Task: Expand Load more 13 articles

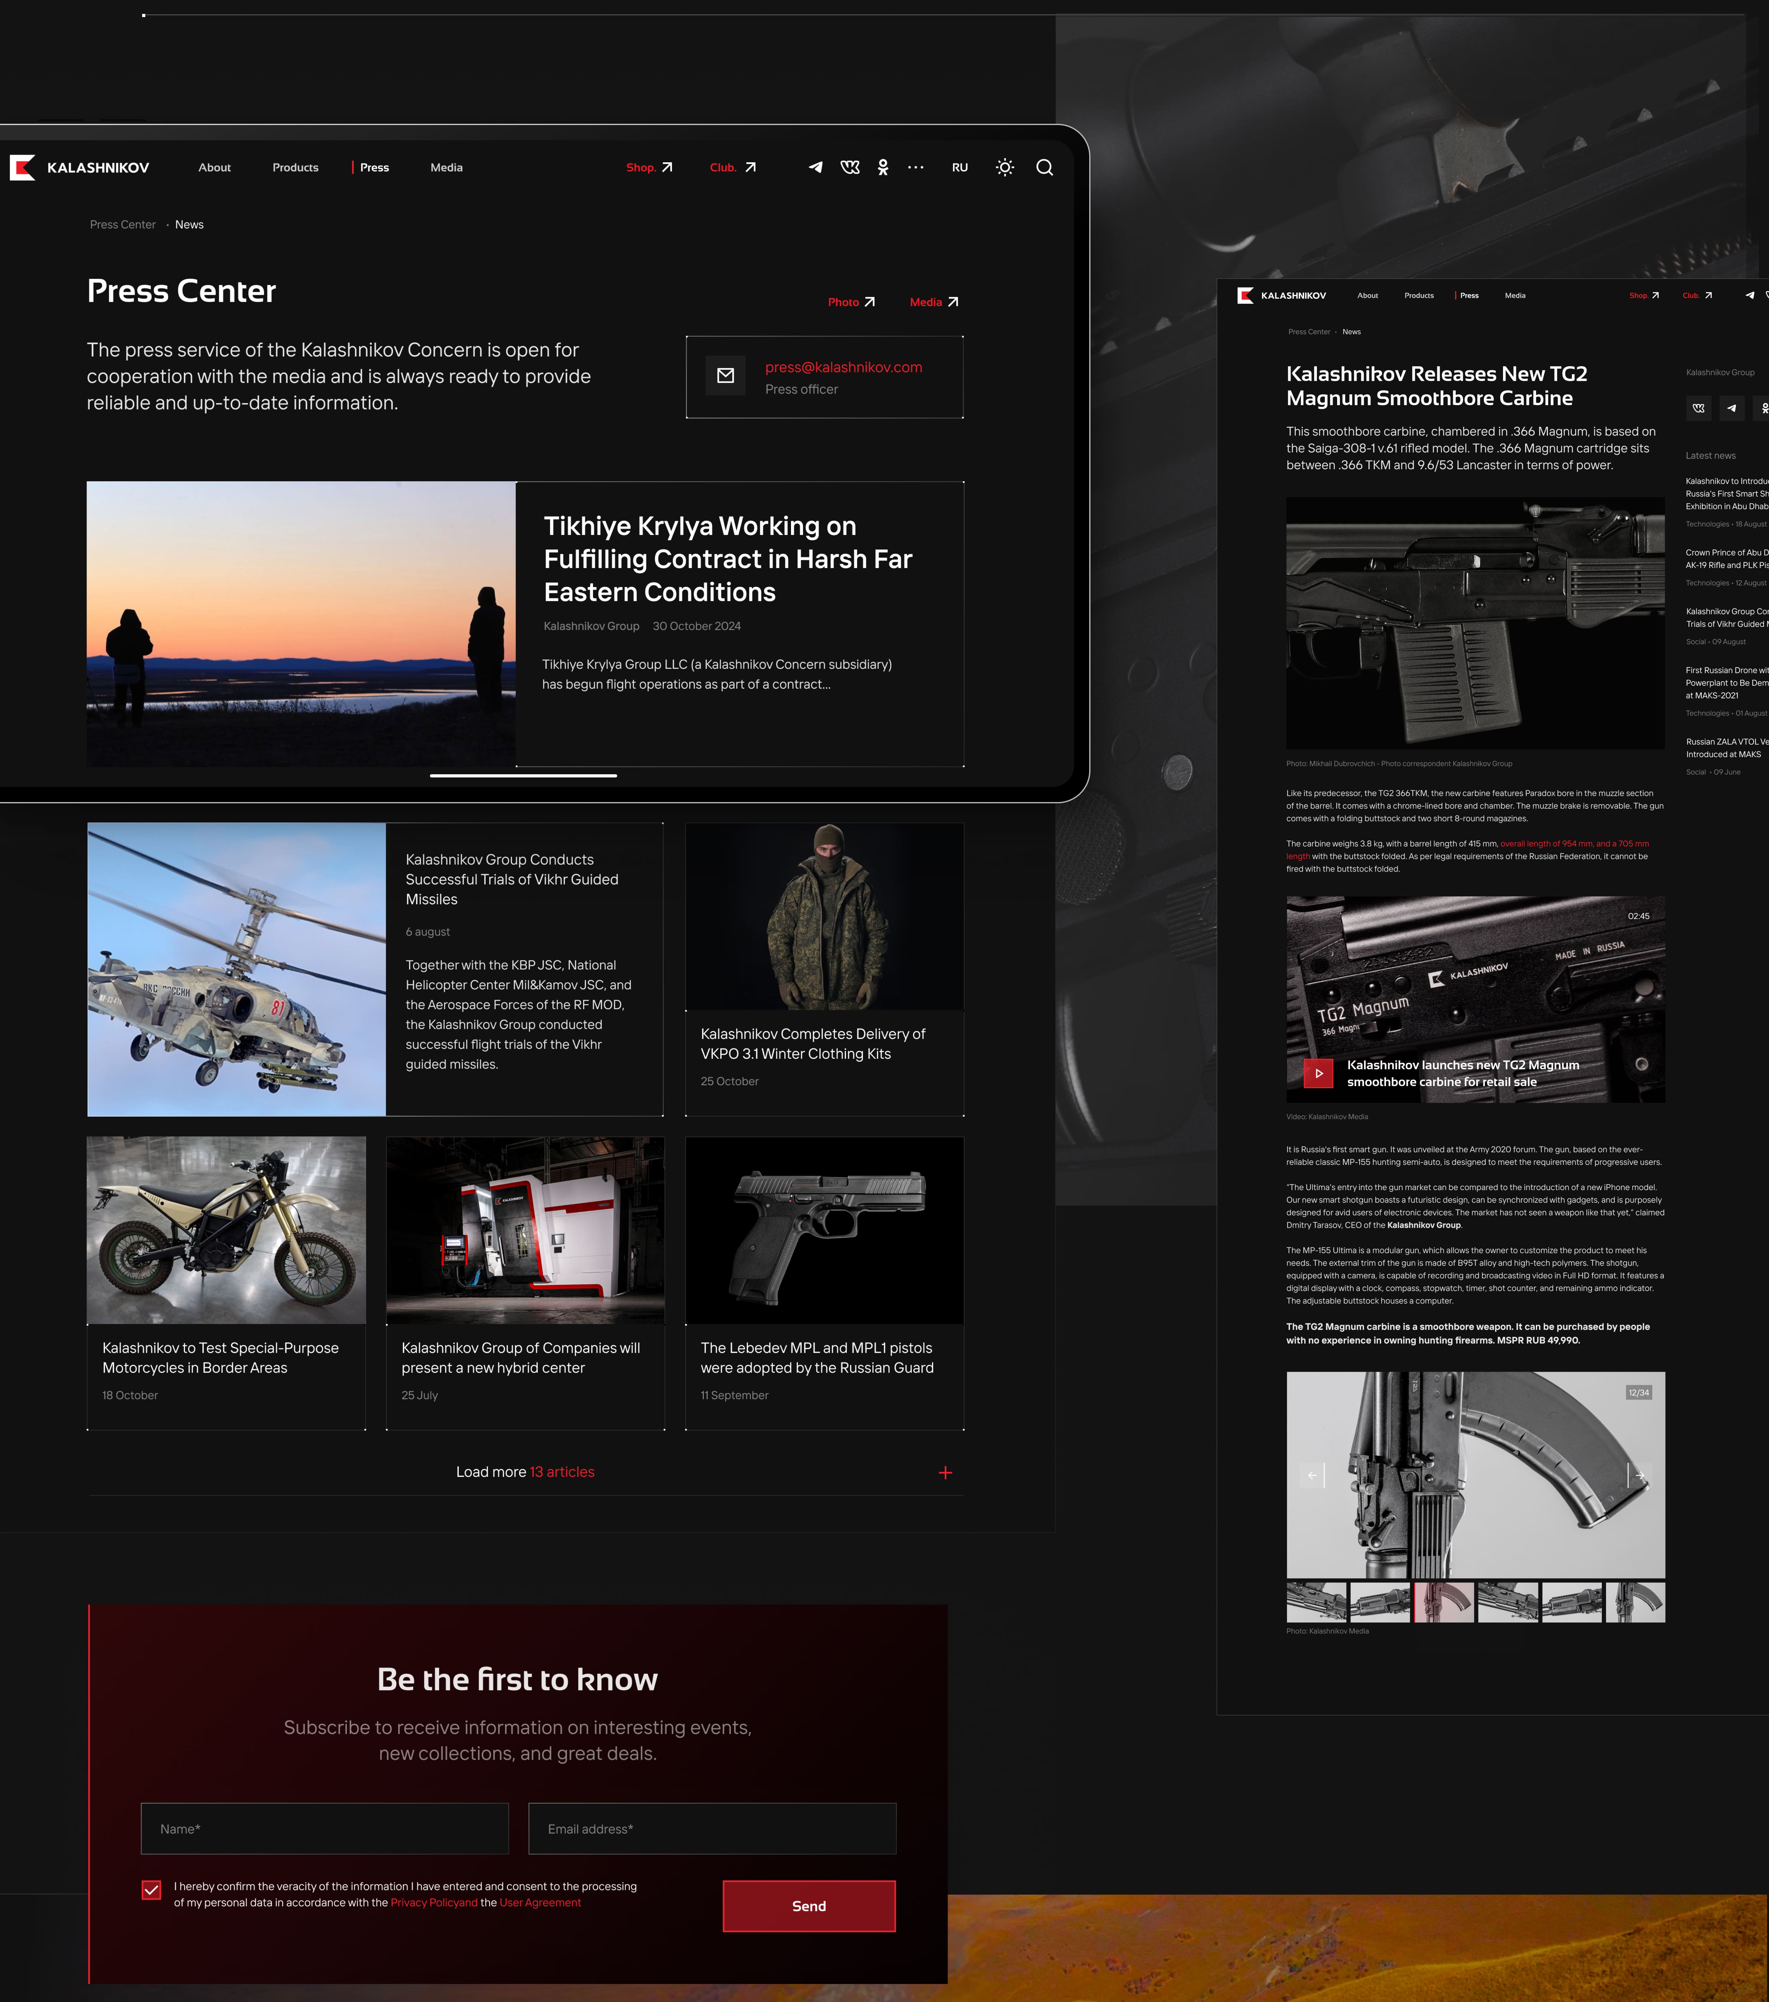Action: [x=525, y=1472]
